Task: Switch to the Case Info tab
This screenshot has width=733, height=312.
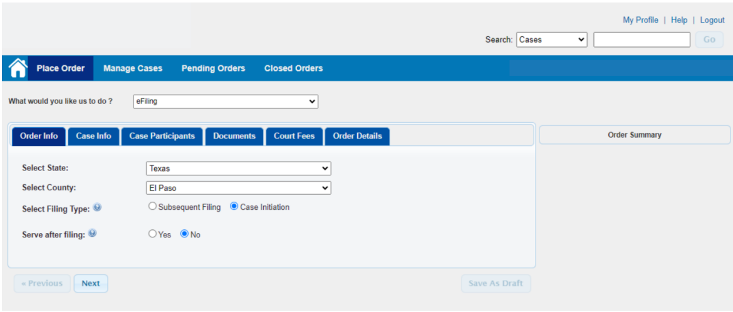Action: tap(93, 136)
